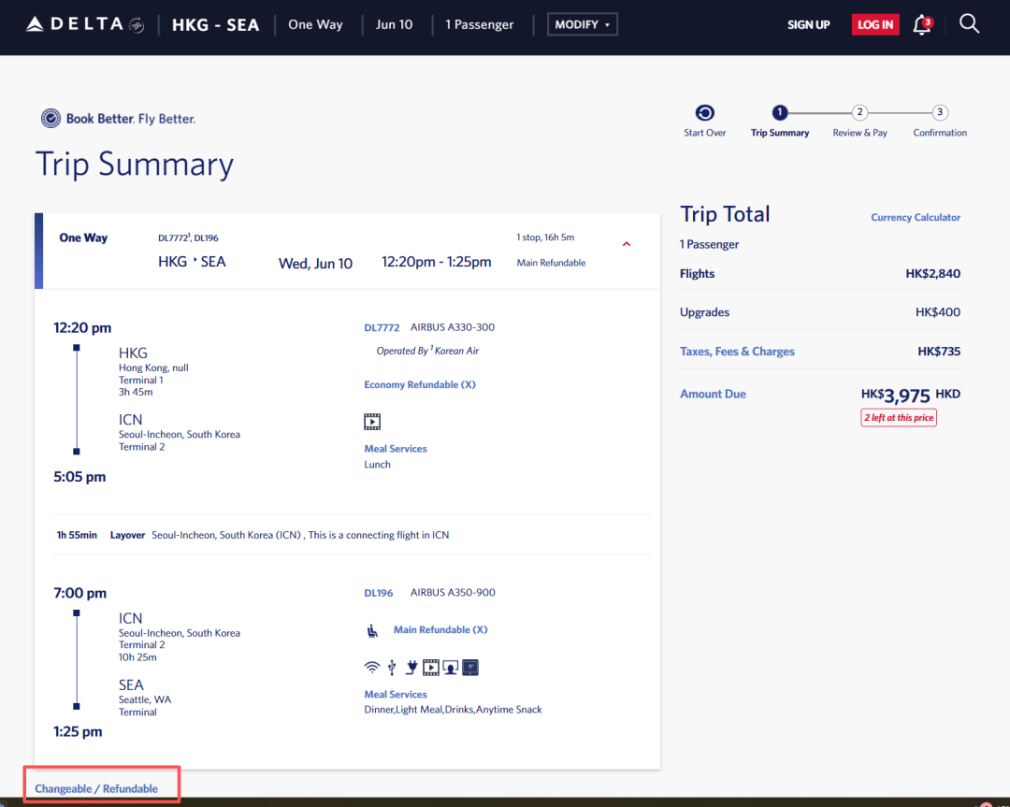Open the Changeable / Refundable link
Screen dimensions: 1010x807
(x=96, y=788)
